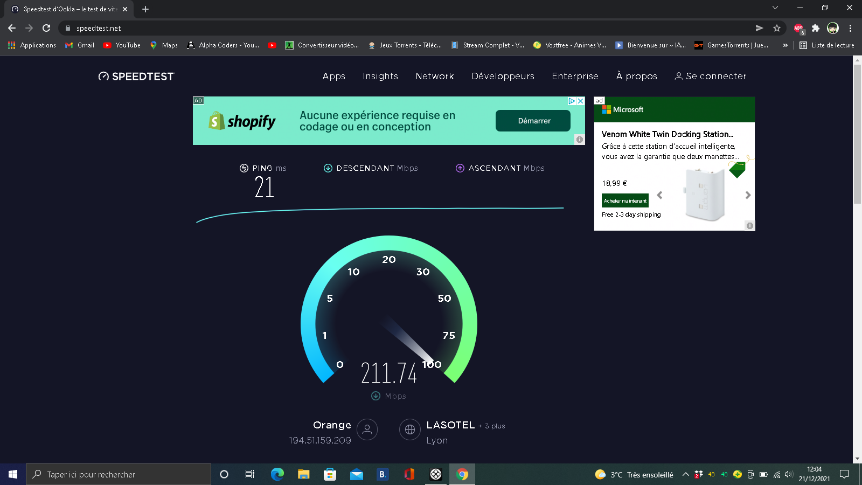Show the next Microsoft ad product
The height and width of the screenshot is (485, 862).
coord(748,195)
